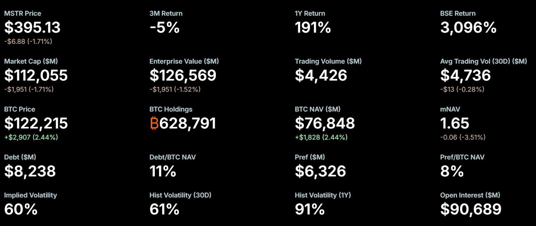
Task: Select the BSE Return value 3,096%
Action: click(x=468, y=28)
